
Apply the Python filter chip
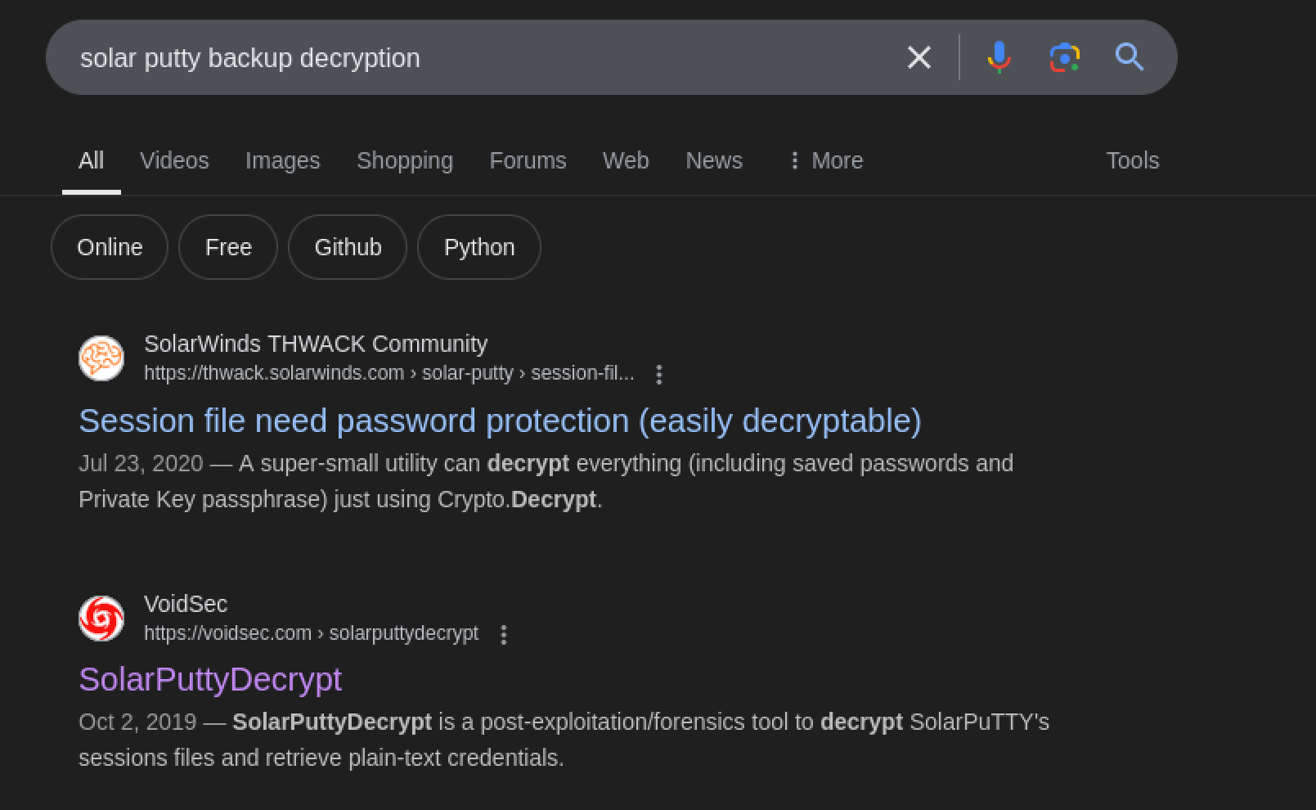[478, 247]
